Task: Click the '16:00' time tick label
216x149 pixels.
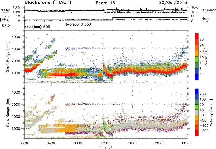Action: pyautogui.click(x=133, y=143)
